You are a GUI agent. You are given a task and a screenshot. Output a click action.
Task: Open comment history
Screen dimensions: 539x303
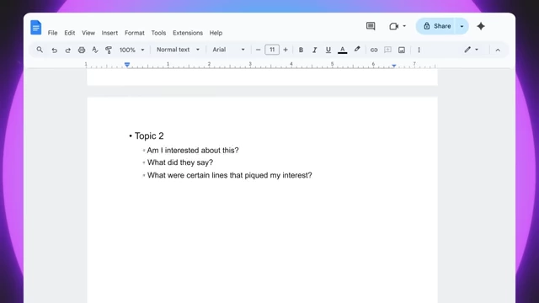pyautogui.click(x=371, y=26)
